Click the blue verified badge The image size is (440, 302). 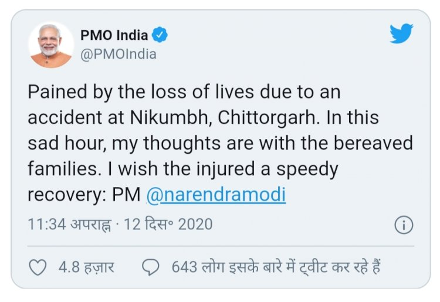(x=160, y=35)
